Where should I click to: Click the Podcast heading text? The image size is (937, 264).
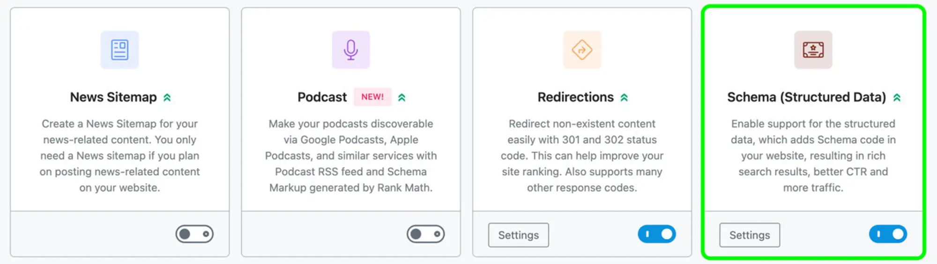pyautogui.click(x=322, y=97)
